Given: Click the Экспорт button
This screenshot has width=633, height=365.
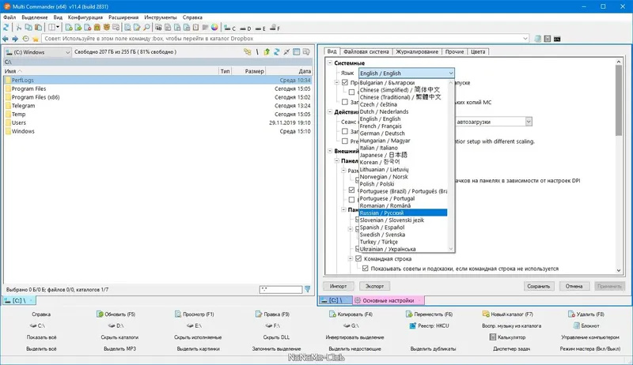Looking at the screenshot, I should [x=374, y=286].
